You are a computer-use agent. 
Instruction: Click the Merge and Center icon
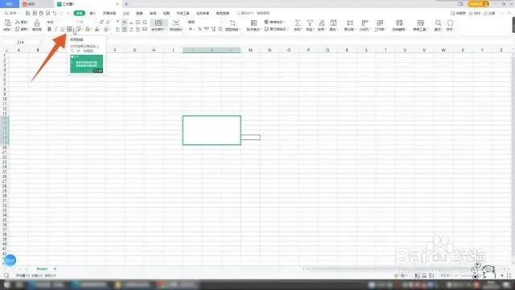[159, 23]
